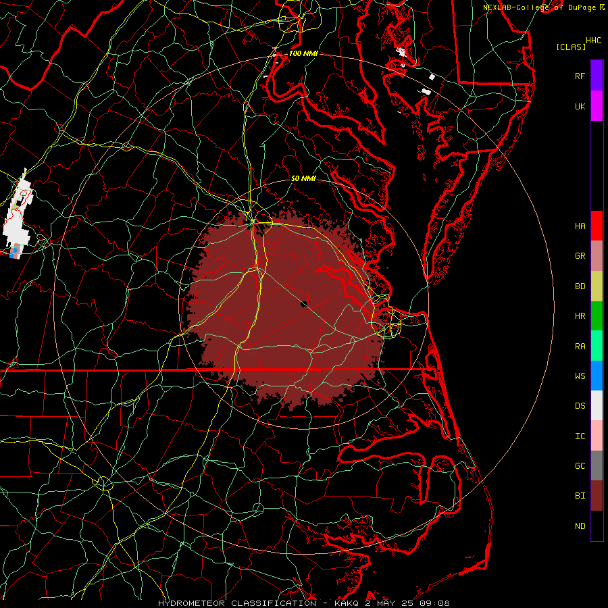Click the ND legend label
Image resolution: width=608 pixels, height=608 pixels.
coord(580,526)
